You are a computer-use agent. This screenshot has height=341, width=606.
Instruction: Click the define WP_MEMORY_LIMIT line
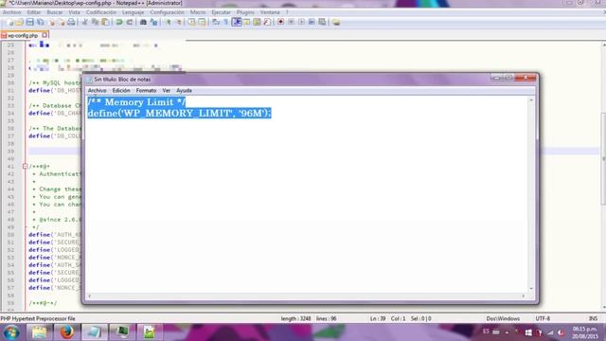click(x=179, y=114)
